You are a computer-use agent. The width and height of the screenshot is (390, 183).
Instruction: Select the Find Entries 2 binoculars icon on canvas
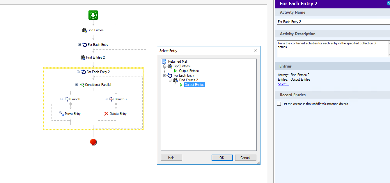click(83, 57)
